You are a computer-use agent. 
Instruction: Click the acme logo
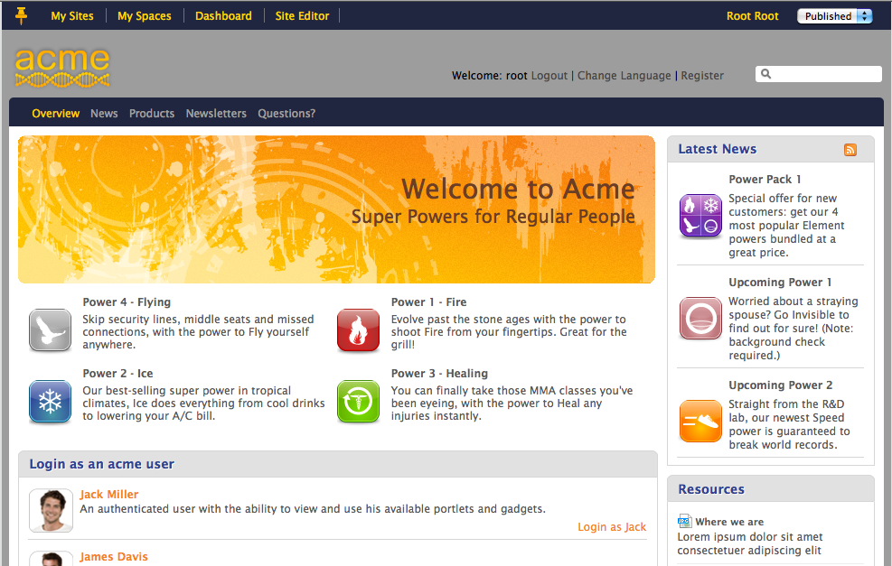[62, 68]
